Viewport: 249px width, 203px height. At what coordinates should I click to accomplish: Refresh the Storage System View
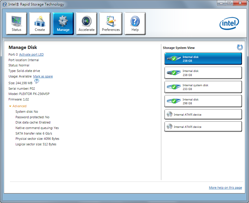[240, 47]
